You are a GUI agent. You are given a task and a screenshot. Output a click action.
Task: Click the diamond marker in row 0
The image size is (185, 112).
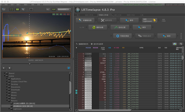pos(76,54)
